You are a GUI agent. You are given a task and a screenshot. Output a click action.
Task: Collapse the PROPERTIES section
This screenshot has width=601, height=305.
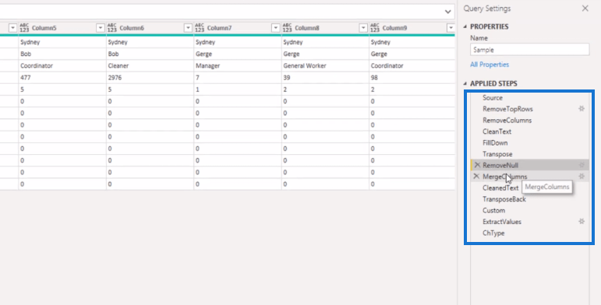[x=465, y=26]
